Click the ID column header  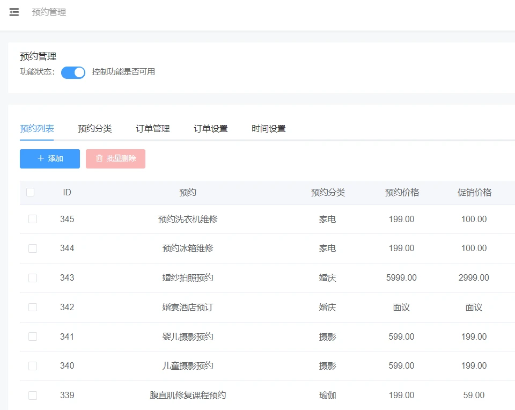[67, 192]
